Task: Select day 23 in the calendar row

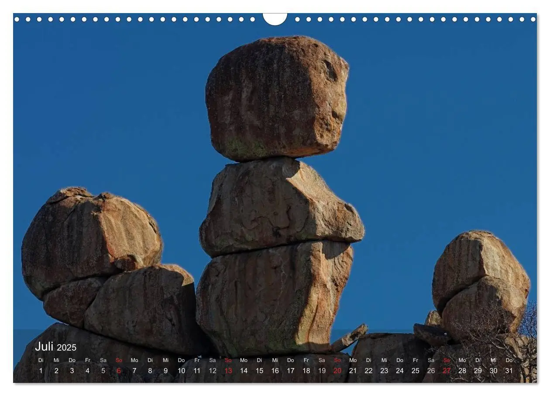Action: click(x=384, y=371)
